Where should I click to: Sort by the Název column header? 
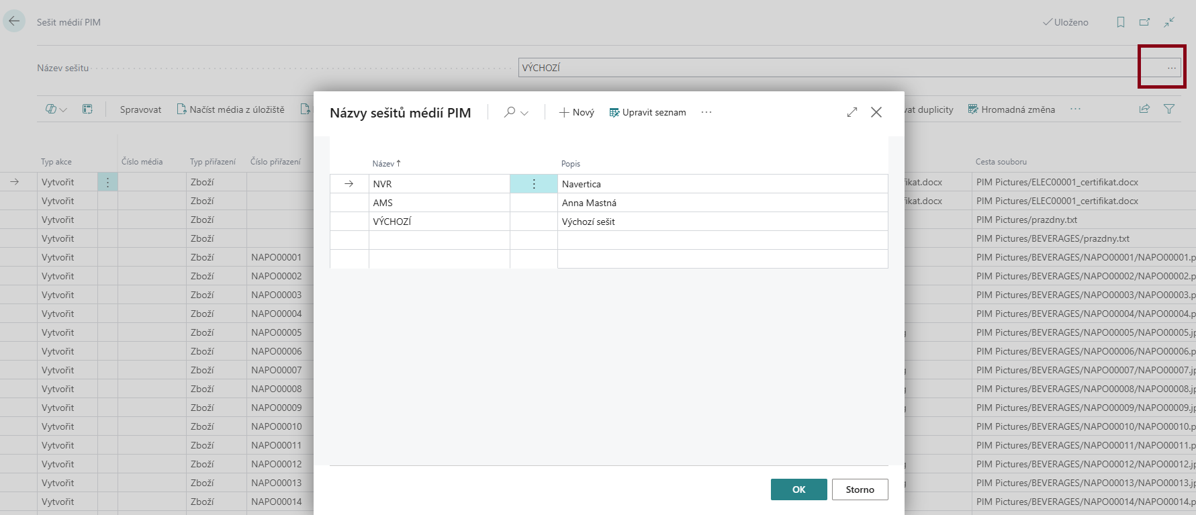(x=383, y=164)
